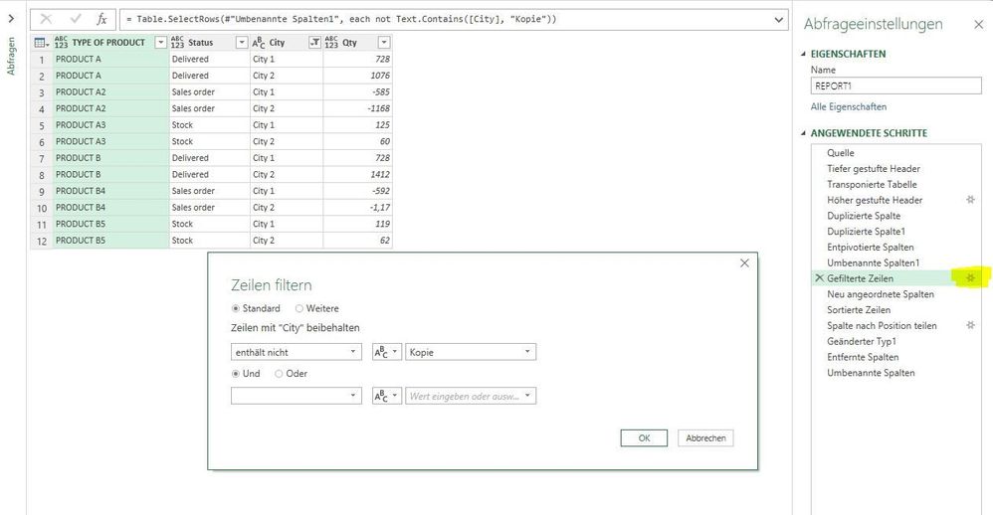Click the Abfragen vertical label
993x515 pixels.
(x=11, y=57)
